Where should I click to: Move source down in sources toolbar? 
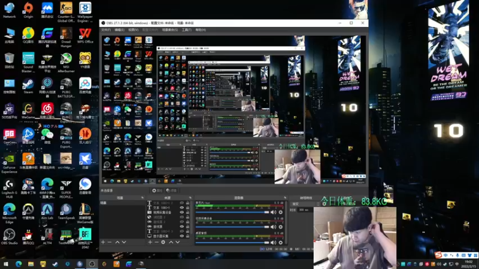[177, 242]
